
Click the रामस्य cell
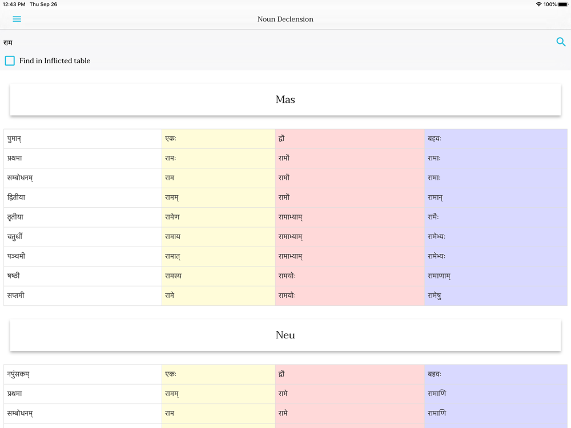pyautogui.click(x=219, y=276)
